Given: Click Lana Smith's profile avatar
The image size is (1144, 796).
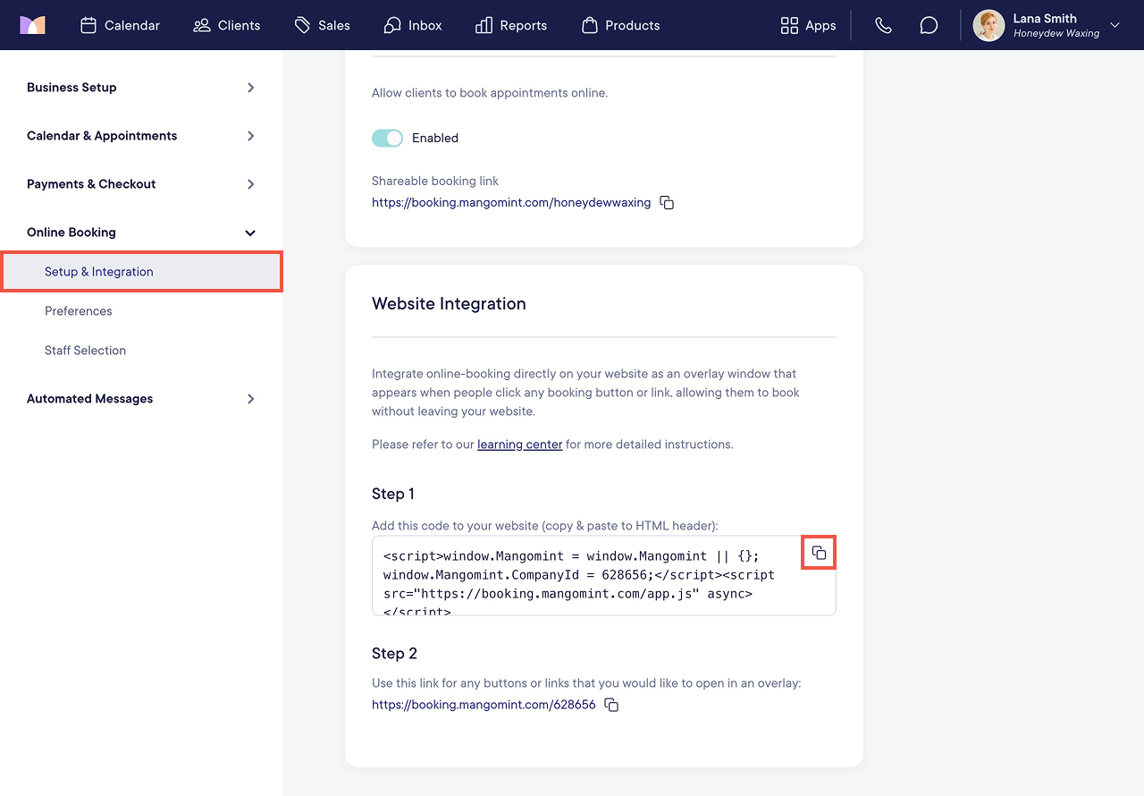Looking at the screenshot, I should (x=988, y=25).
